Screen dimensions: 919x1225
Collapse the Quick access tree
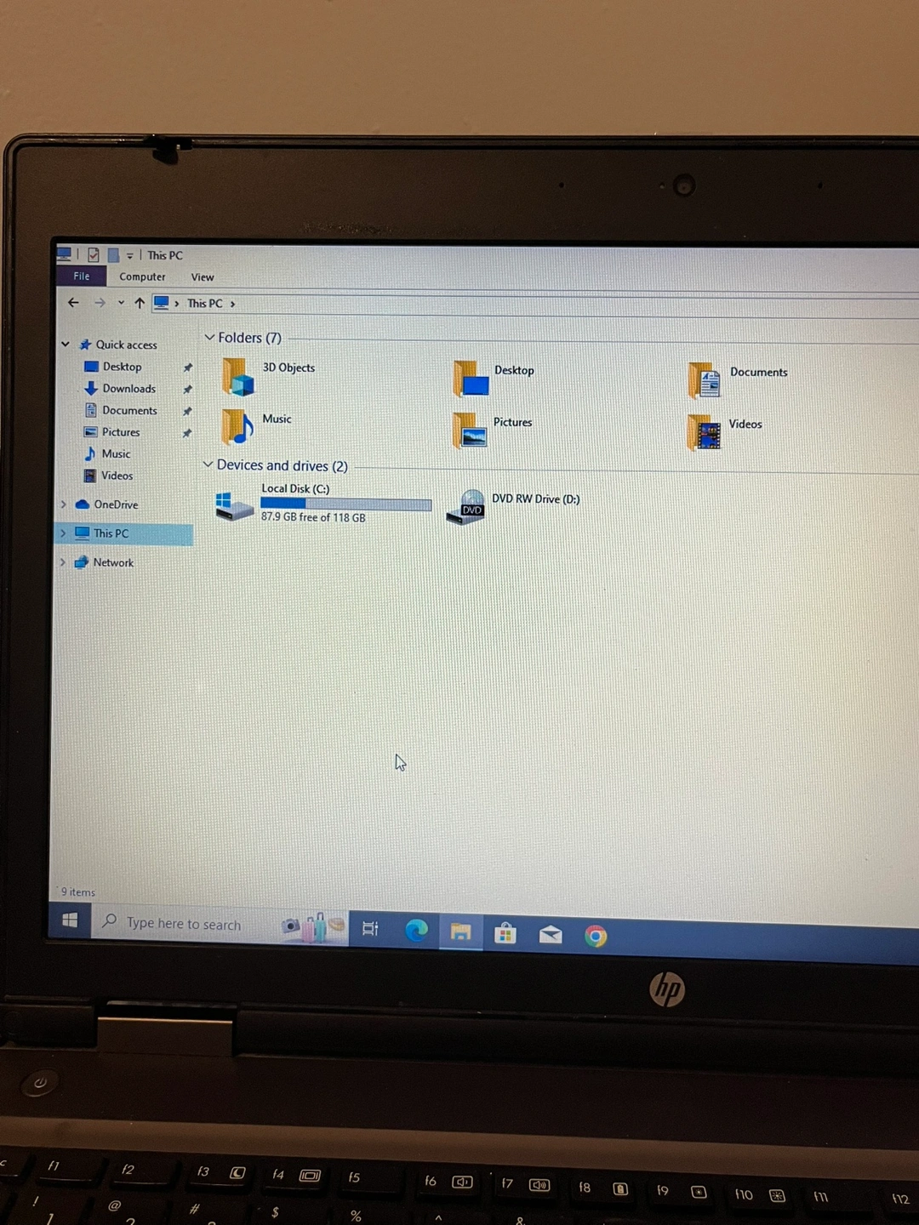[66, 344]
